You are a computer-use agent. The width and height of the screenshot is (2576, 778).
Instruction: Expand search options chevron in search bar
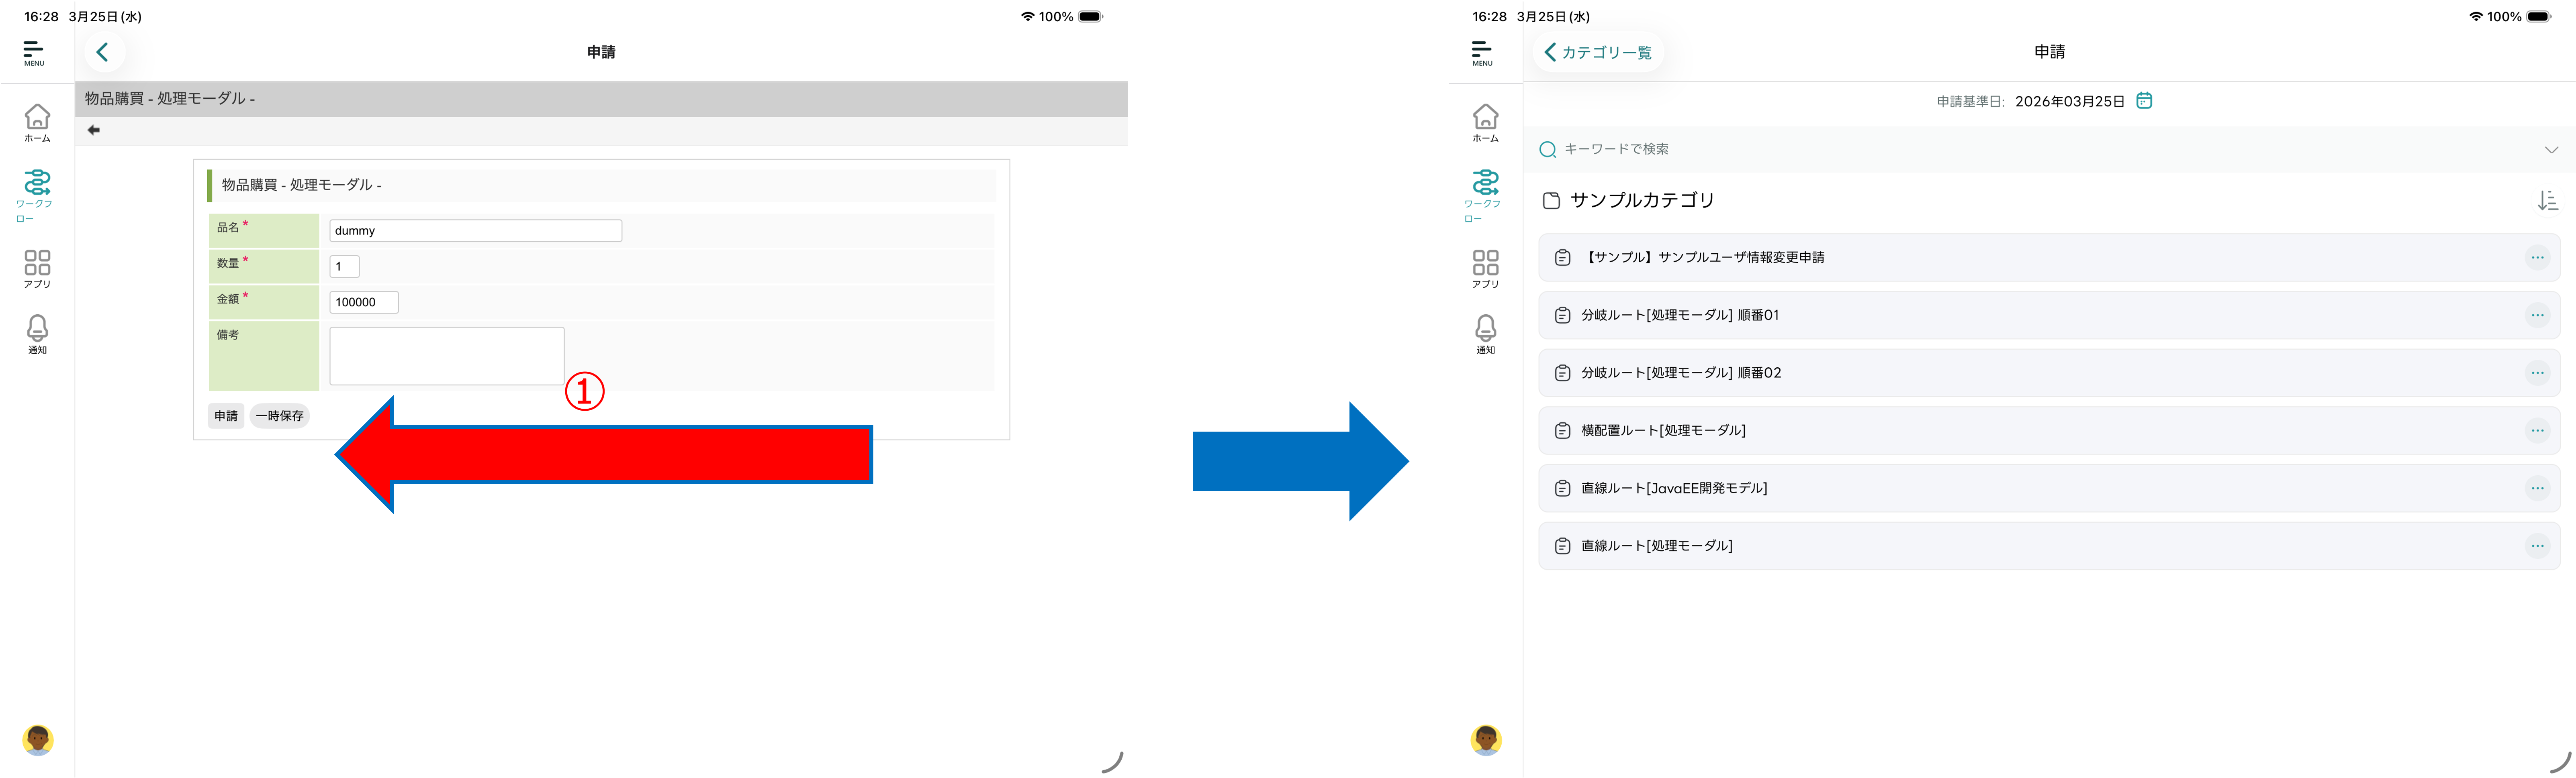[2551, 150]
